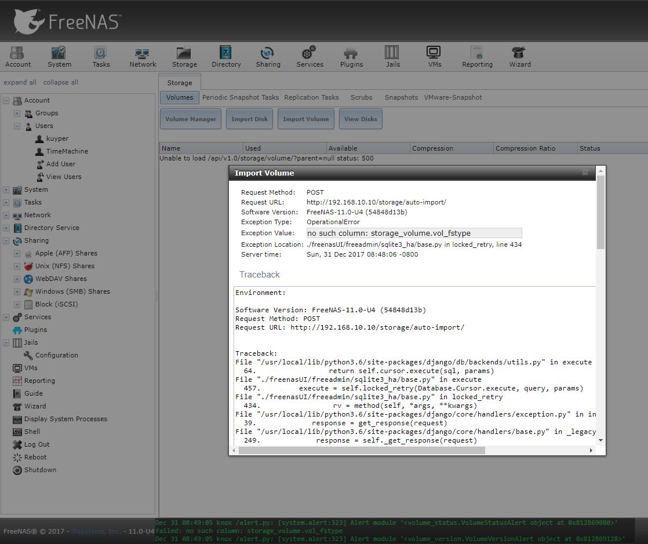
Task: Click the Add User icon
Action: click(x=39, y=164)
